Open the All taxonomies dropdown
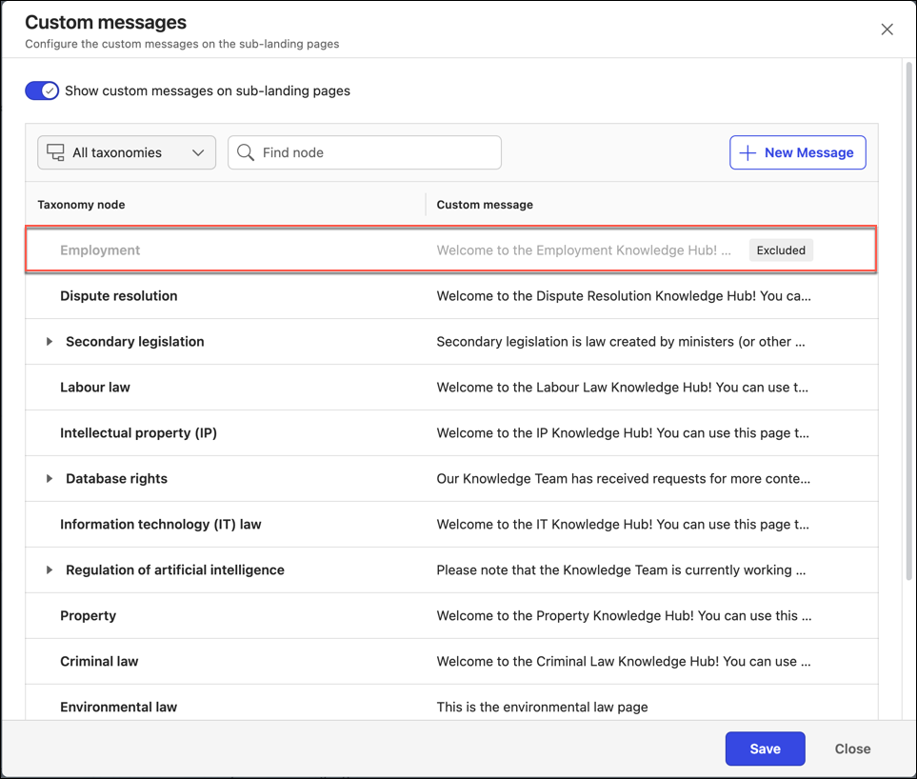Screen dimensions: 917x779 point(126,152)
